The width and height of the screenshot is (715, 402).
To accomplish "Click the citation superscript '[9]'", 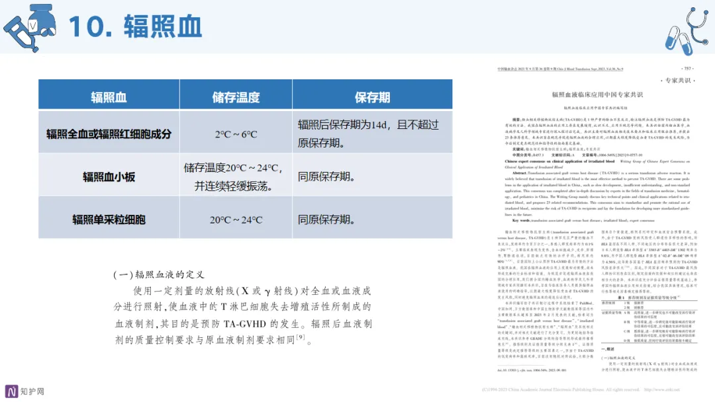I will [x=301, y=337].
